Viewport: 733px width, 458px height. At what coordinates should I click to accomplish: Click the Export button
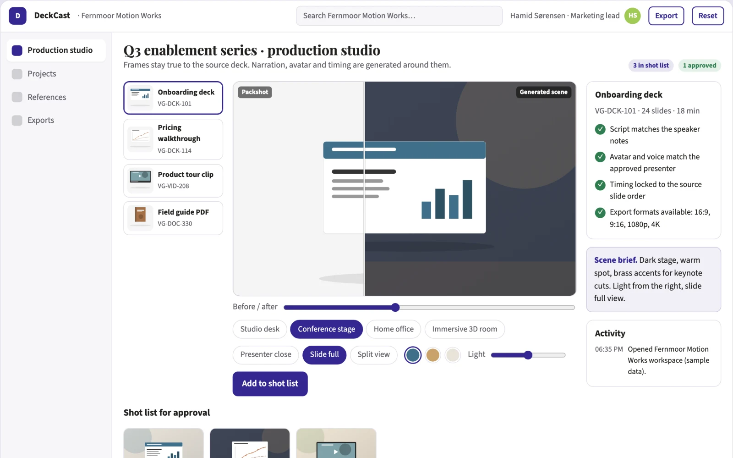[x=666, y=16]
